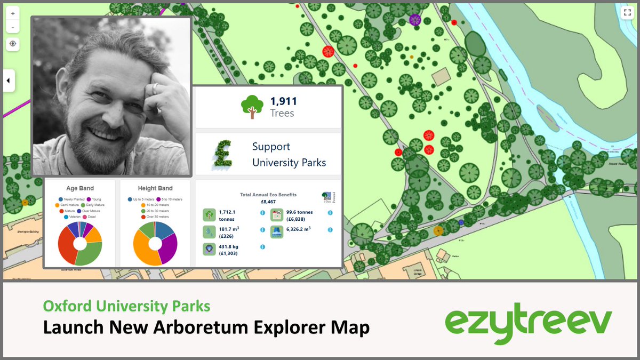Toggle 10 to 20 meters legend entry

coord(155,205)
